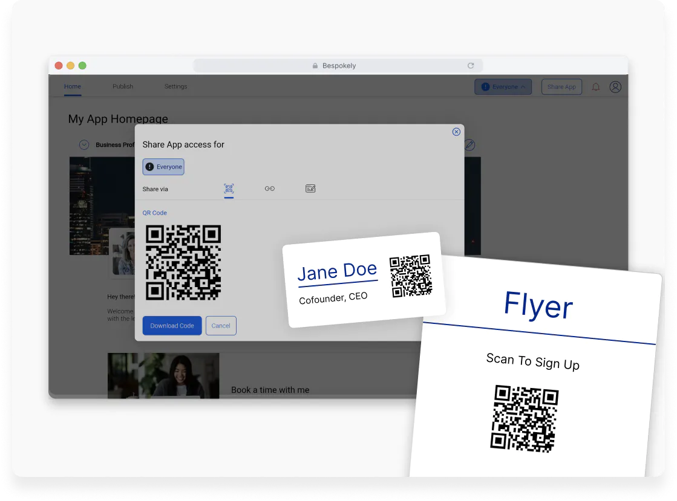Screen dimensions: 677x501
Task: Click the Download Code button
Action: click(x=172, y=326)
